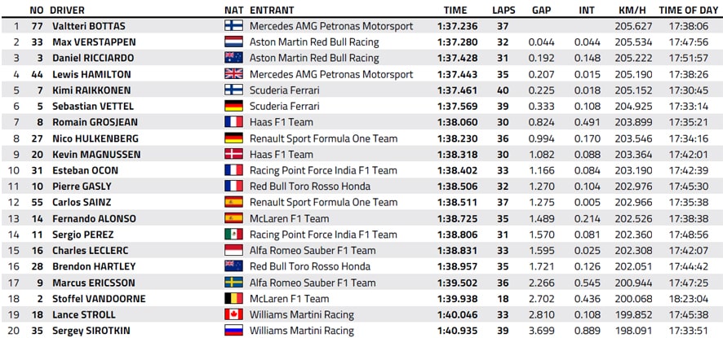The height and width of the screenshot is (338, 723).
Task: Select the Belgian flag next to Stoffel Vandoorne
Action: point(233,298)
